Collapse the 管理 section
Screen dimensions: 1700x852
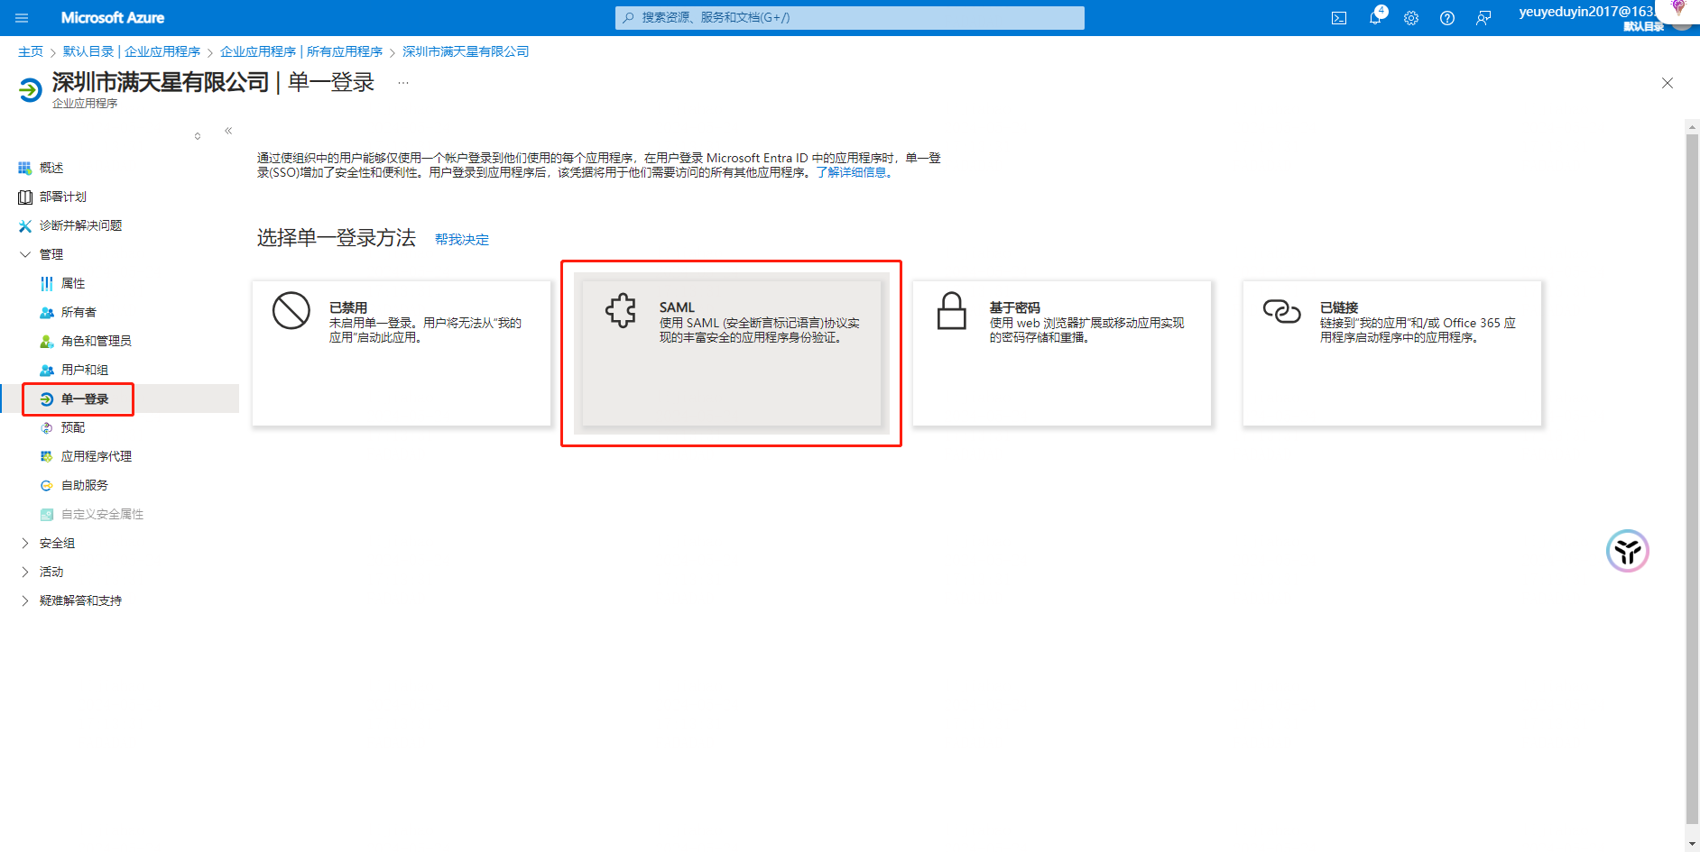25,254
